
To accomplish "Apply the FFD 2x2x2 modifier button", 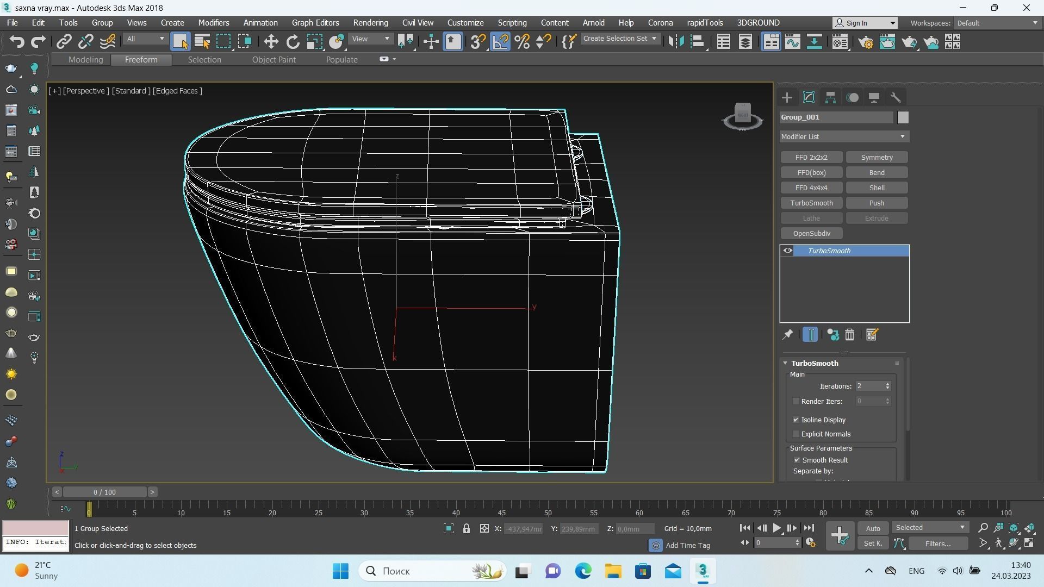I will (x=811, y=158).
